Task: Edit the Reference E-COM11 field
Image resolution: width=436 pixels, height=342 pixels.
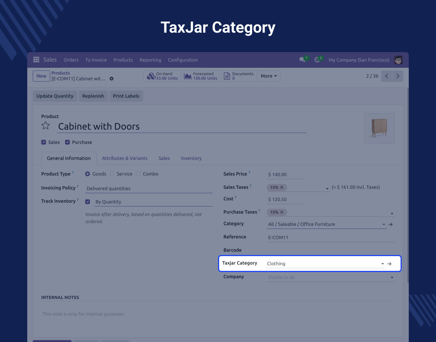Action: tap(331, 237)
